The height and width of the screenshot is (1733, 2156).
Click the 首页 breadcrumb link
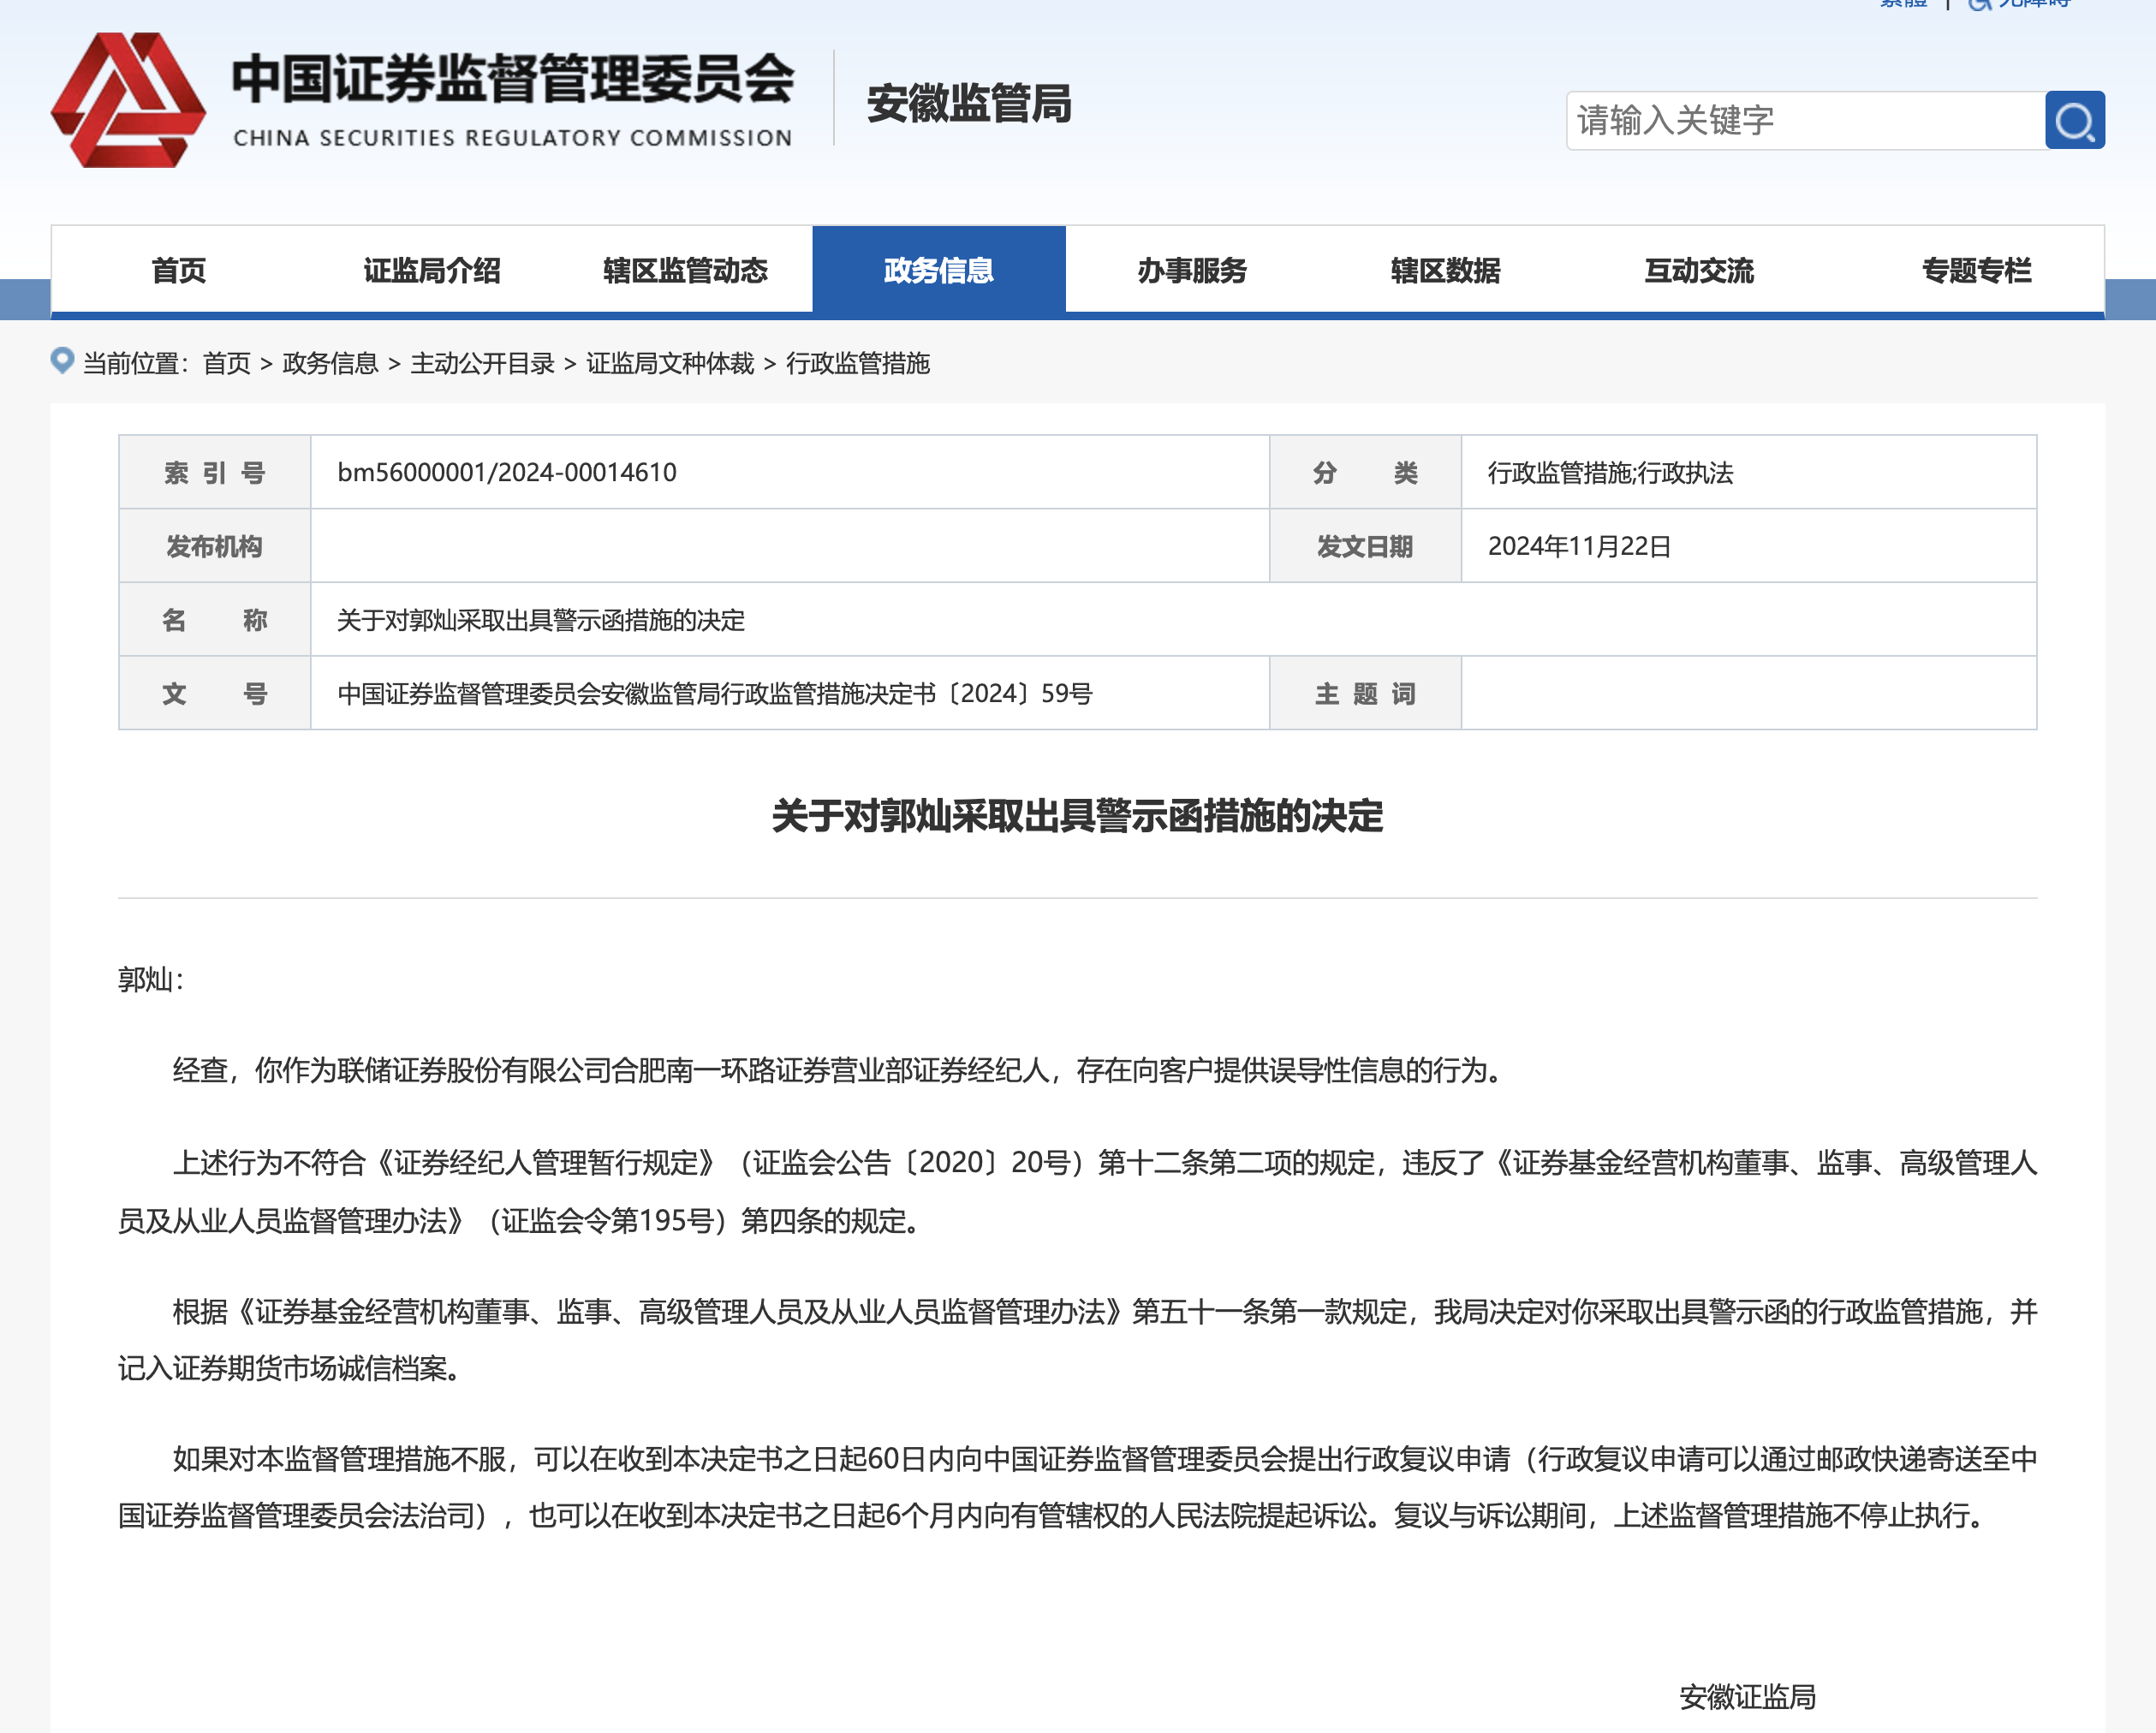point(227,363)
